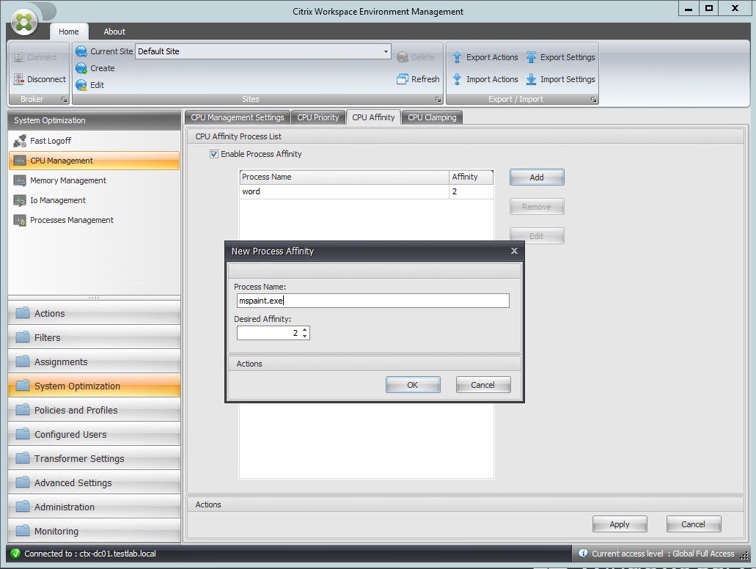Click the Affinity column header

click(471, 177)
